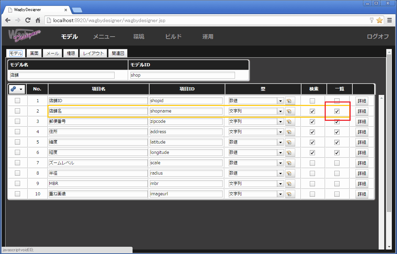
Task: Open type settings icon for 店舗ID row
Action: pyautogui.click(x=290, y=101)
